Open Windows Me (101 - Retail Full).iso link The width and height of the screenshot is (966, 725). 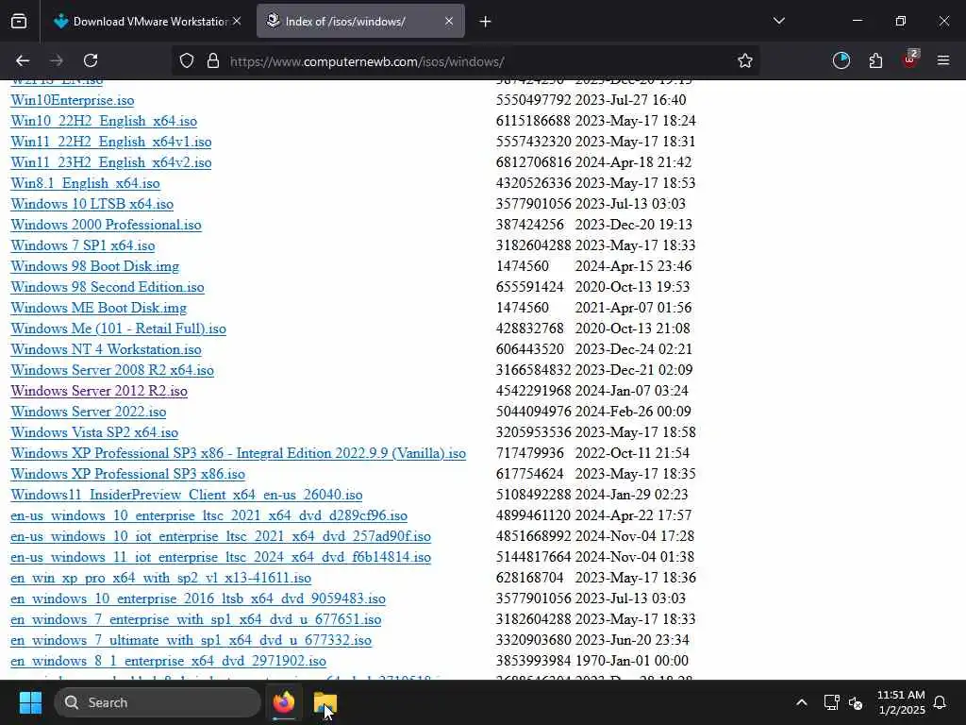point(118,329)
